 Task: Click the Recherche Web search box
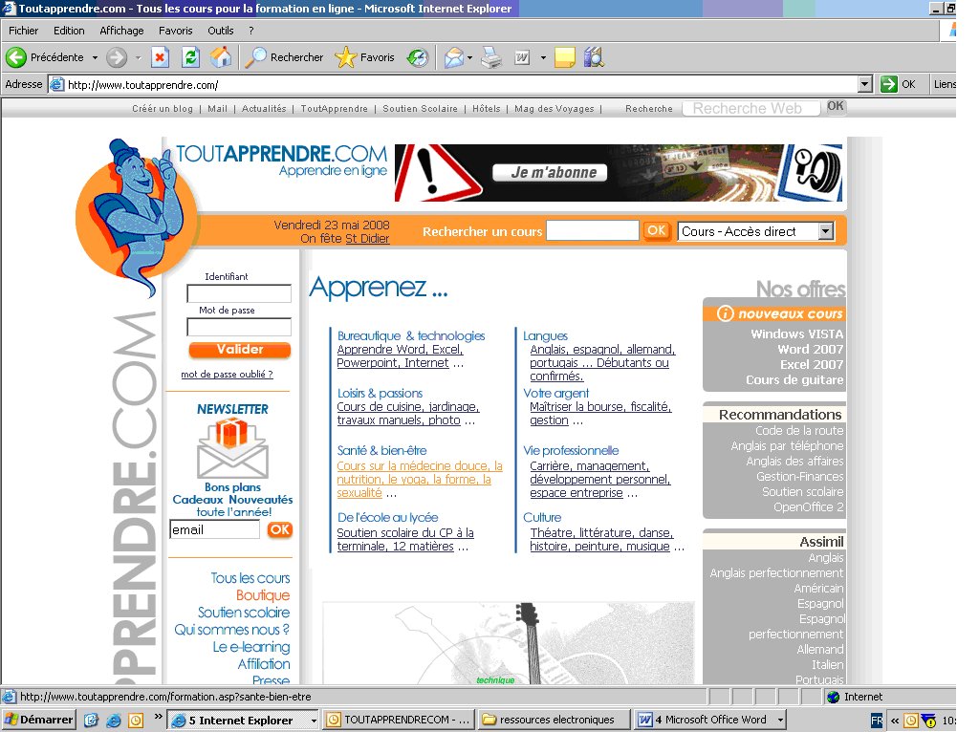pos(751,109)
